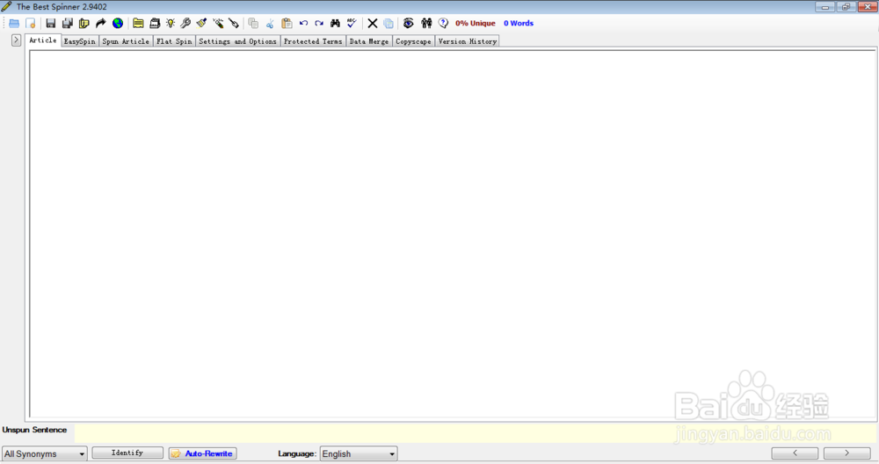Image resolution: width=879 pixels, height=464 pixels.
Task: Click the black X icon
Action: click(372, 24)
